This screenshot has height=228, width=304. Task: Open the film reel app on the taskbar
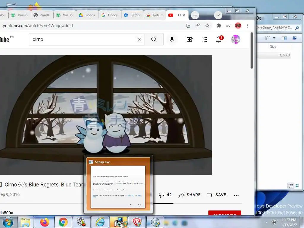point(81,222)
